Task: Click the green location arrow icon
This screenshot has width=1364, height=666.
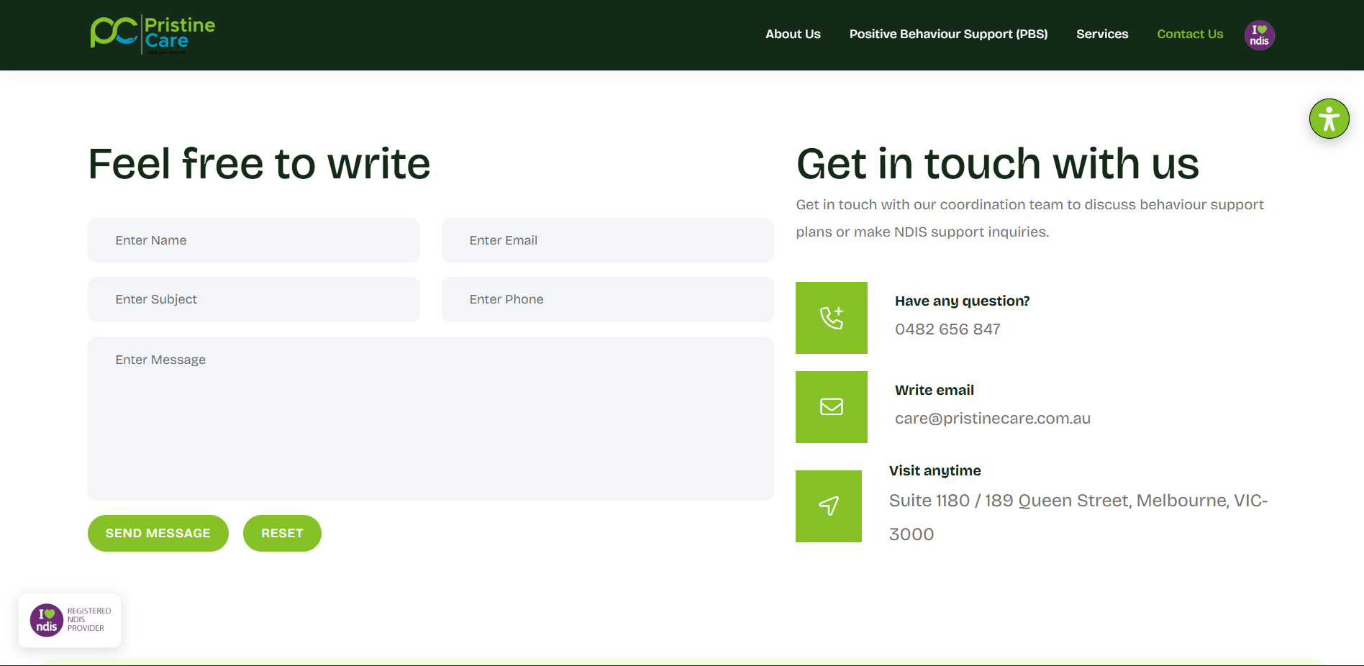Action: pyautogui.click(x=829, y=506)
